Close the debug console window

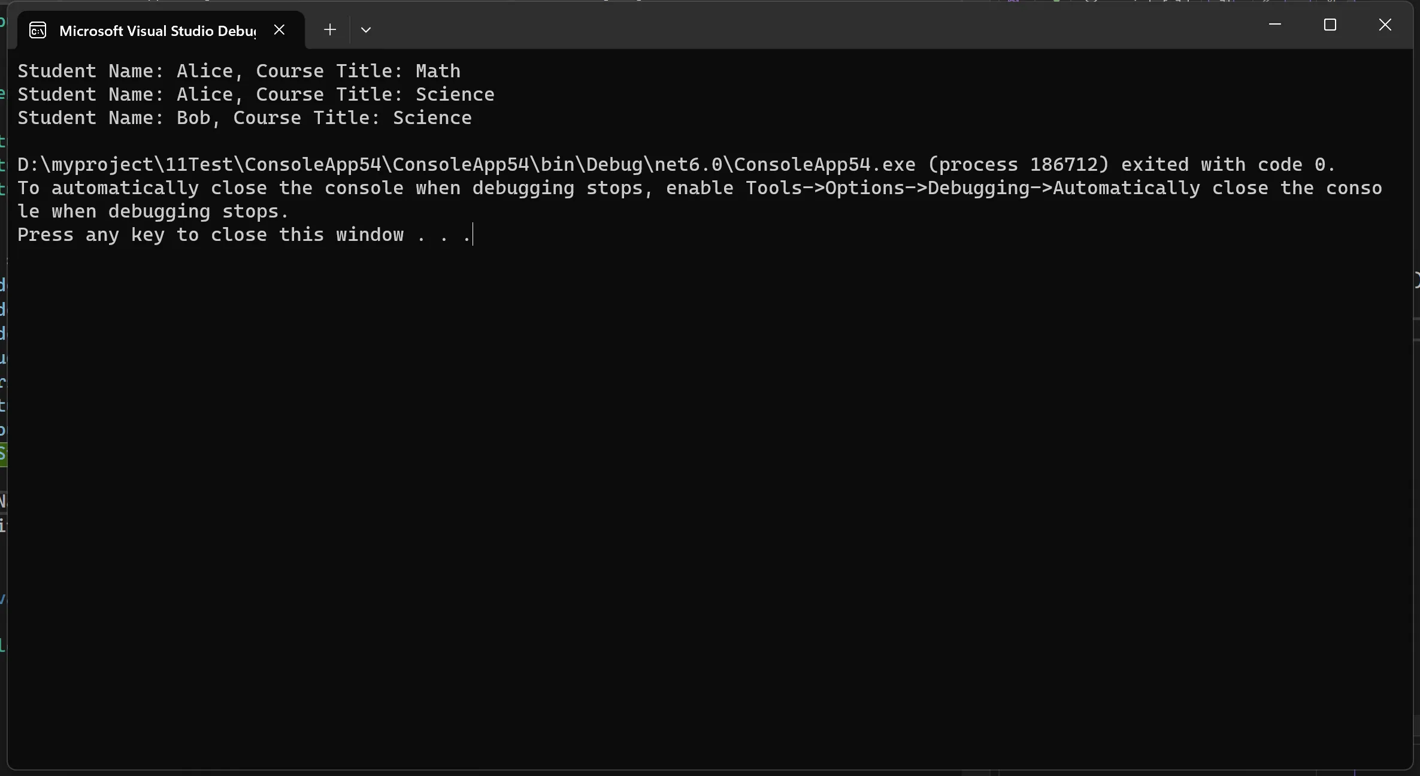click(x=1385, y=25)
